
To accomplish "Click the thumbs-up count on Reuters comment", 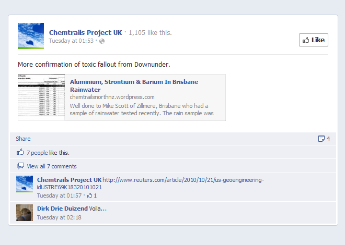I will 91,195.
